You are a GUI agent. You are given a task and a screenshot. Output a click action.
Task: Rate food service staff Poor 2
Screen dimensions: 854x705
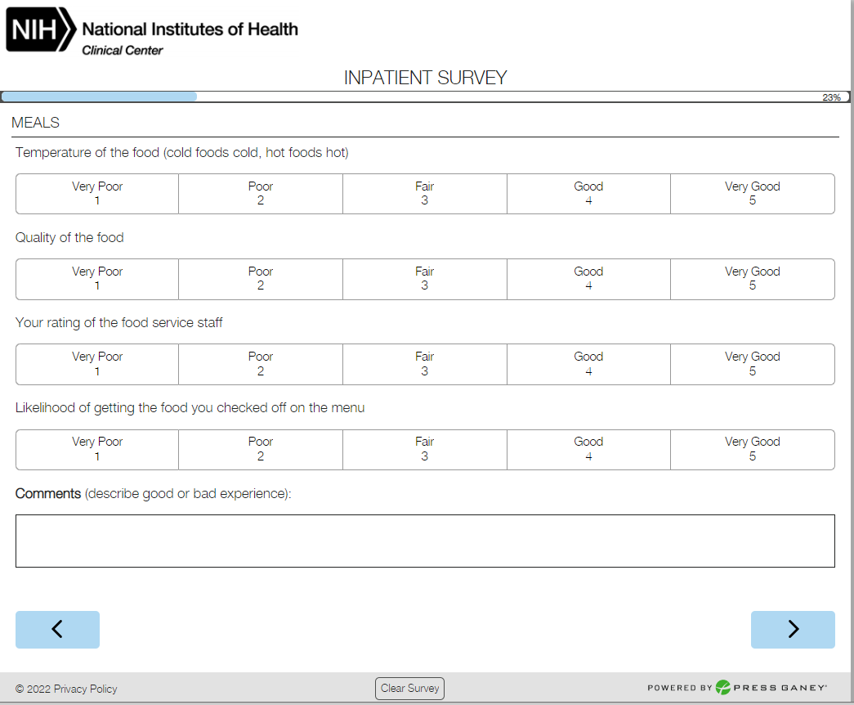261,364
